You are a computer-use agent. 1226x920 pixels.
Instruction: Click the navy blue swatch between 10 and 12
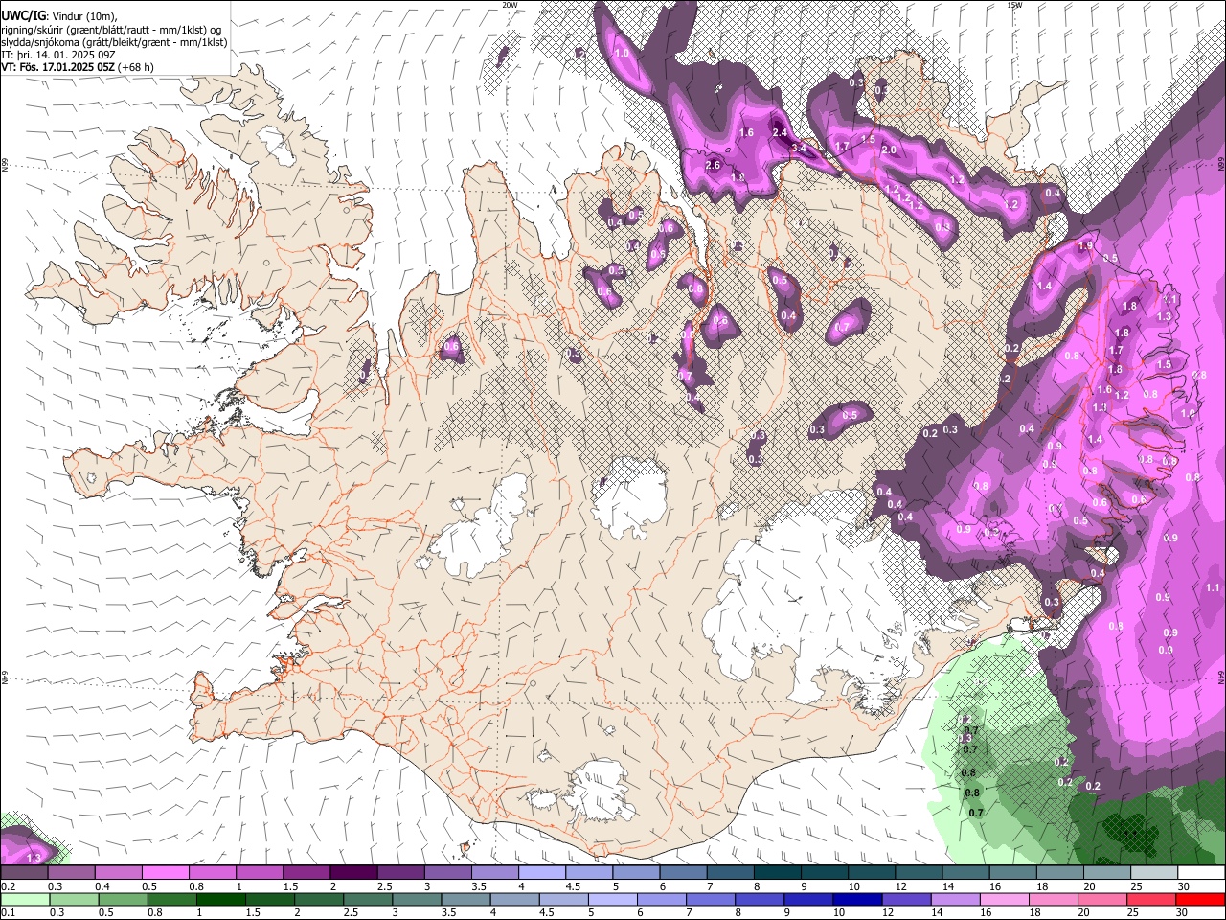click(x=855, y=899)
